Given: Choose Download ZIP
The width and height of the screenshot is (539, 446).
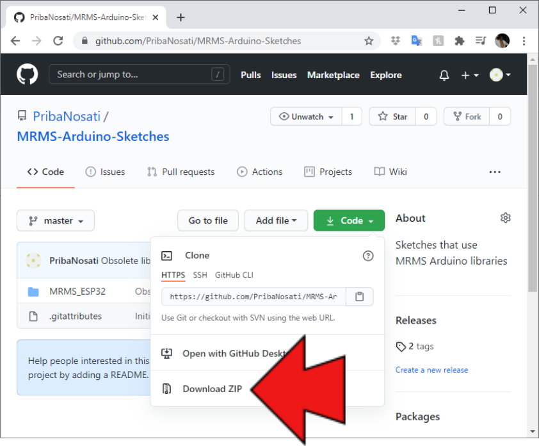Looking at the screenshot, I should [x=212, y=389].
